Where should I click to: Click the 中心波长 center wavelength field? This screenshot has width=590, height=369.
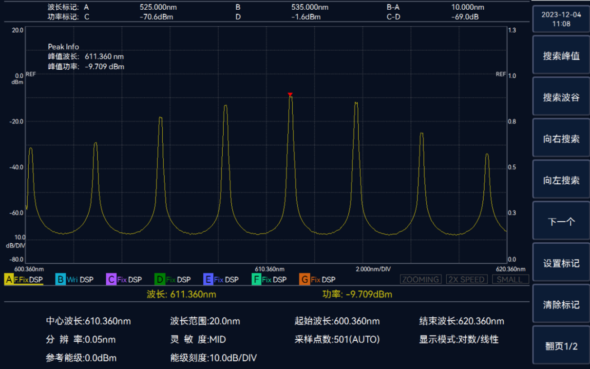(88, 321)
